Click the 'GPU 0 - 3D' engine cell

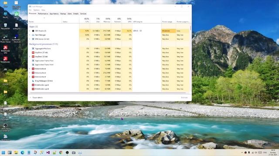click(147, 31)
